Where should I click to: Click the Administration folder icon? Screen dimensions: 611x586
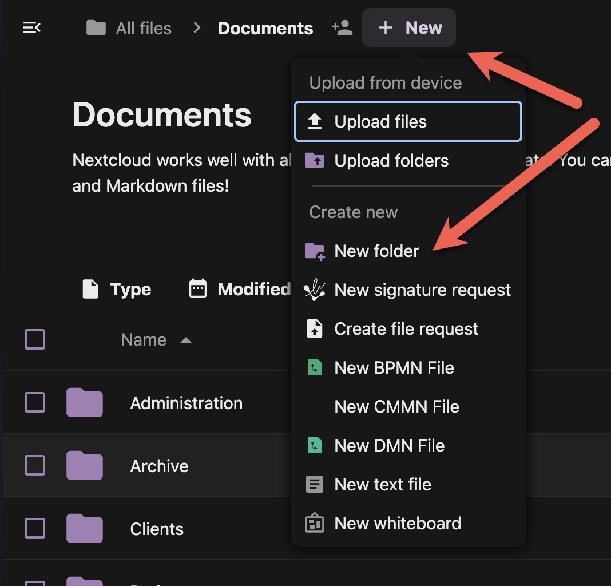coord(85,402)
